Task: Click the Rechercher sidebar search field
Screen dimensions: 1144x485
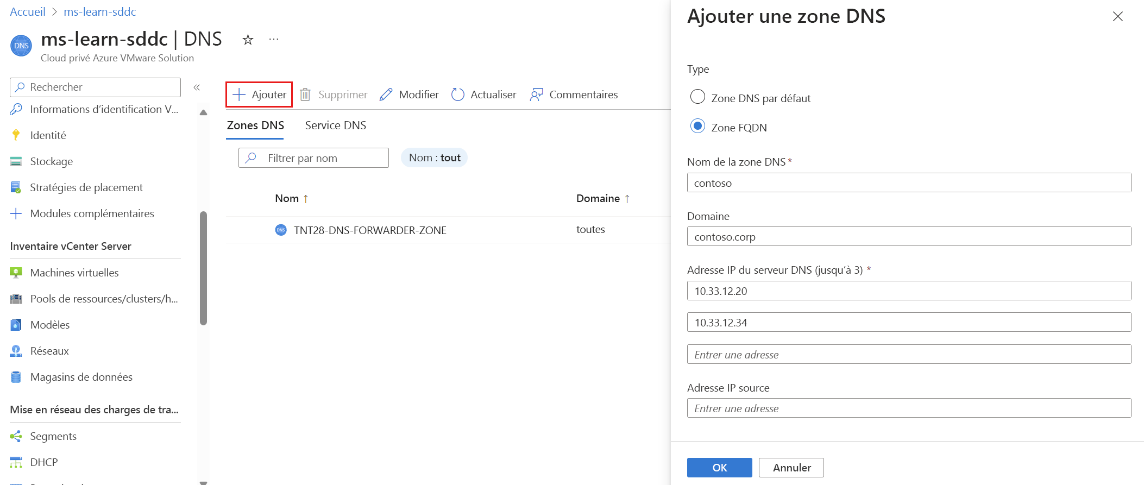Action: pos(95,87)
